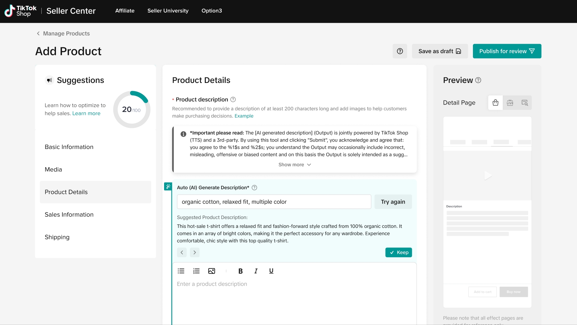Switch preview to shopping bag view
Screen dimensions: 577x325
pos(495,103)
